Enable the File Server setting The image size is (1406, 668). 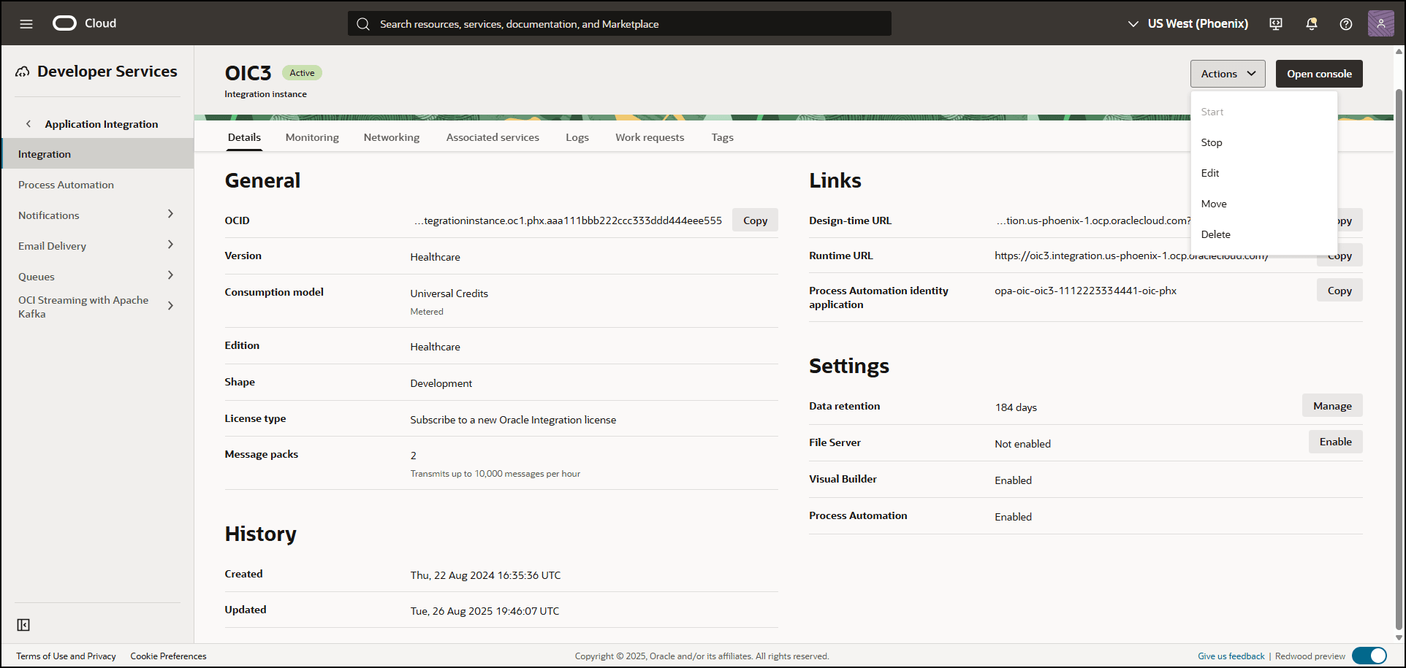[1334, 441]
